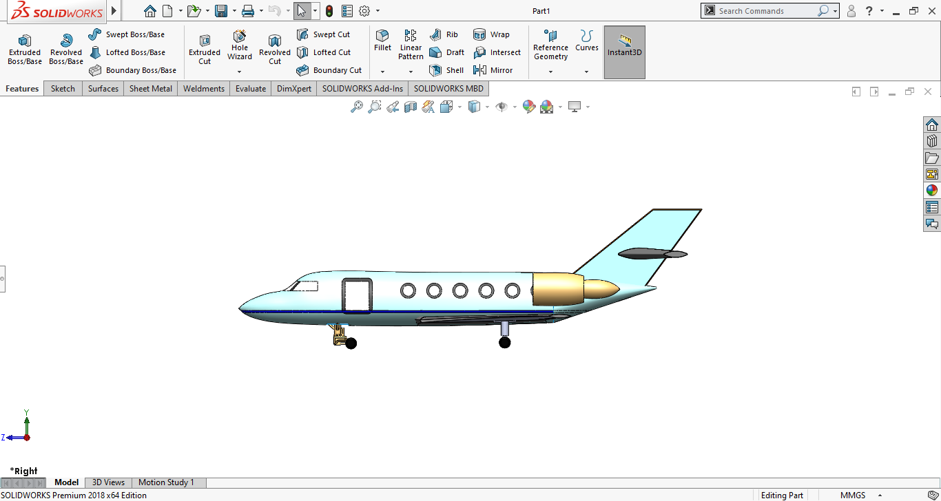This screenshot has height=501, width=941.
Task: Expand the Apply Scene dropdown arrow
Action: (559, 107)
